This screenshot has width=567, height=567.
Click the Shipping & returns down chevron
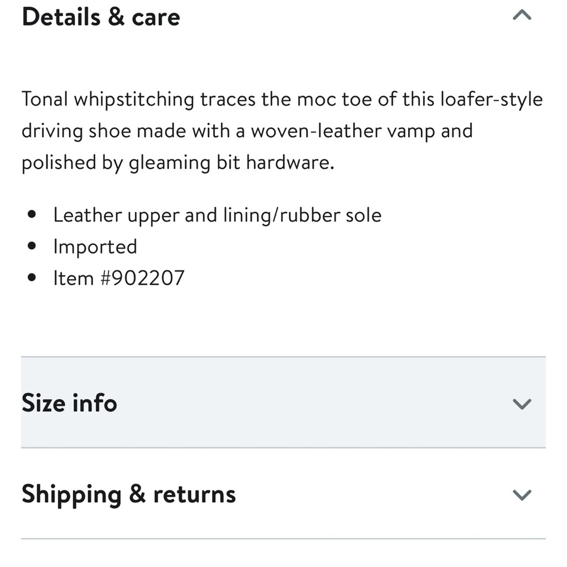click(522, 494)
